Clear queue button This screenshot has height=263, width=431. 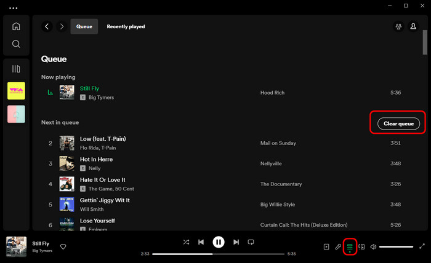click(398, 124)
